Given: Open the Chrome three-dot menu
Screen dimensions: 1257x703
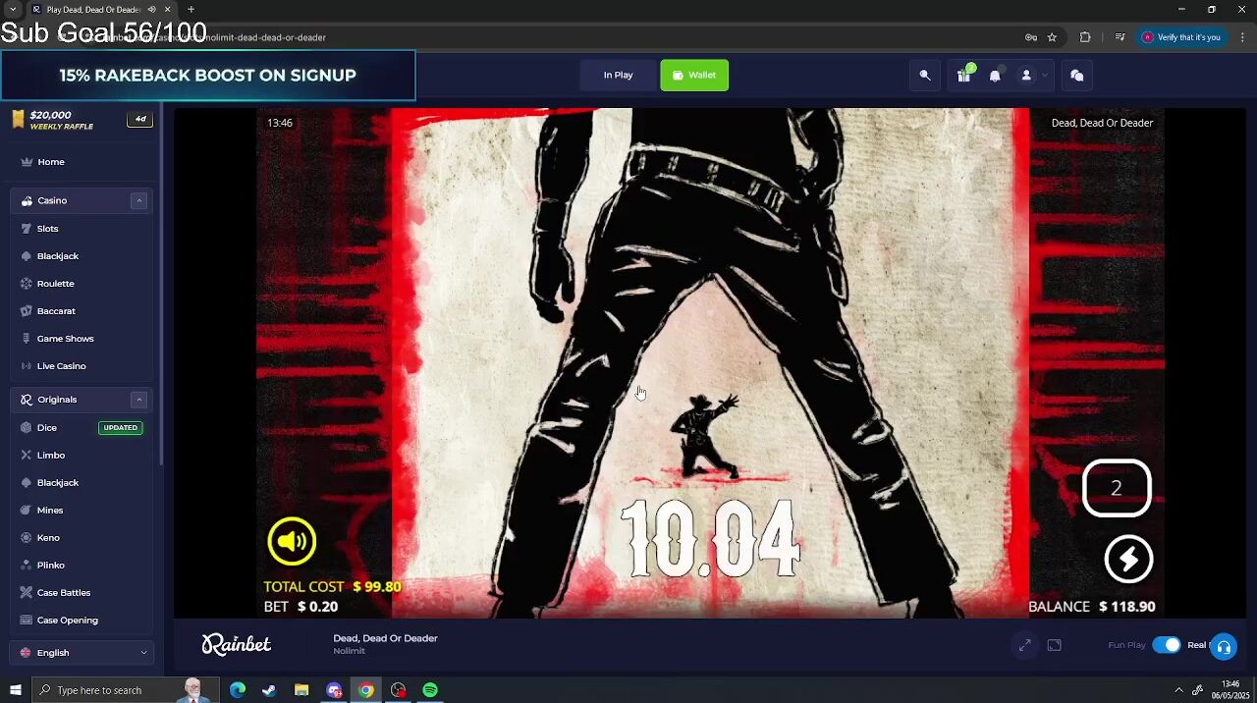Looking at the screenshot, I should tap(1242, 37).
